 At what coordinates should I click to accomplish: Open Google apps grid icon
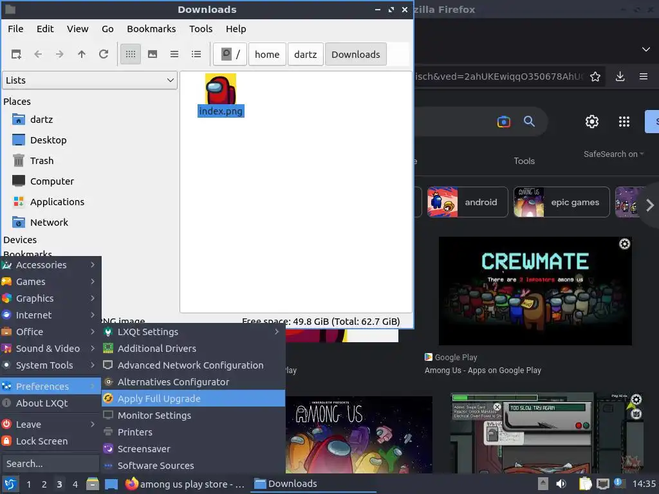tap(624, 122)
